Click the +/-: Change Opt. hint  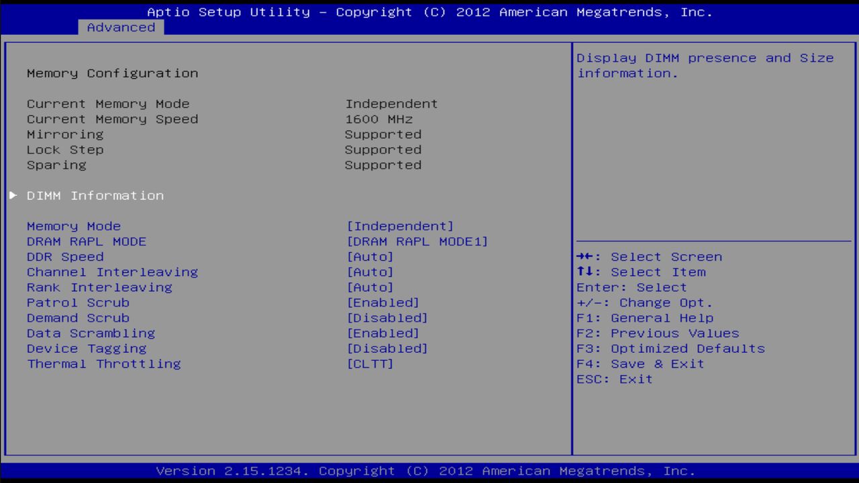(645, 303)
